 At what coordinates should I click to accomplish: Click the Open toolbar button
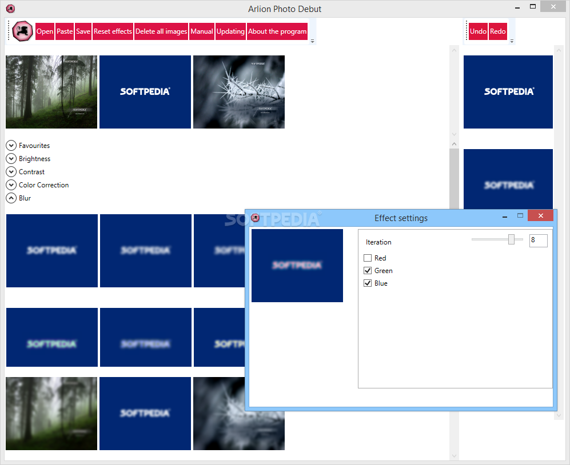[45, 31]
